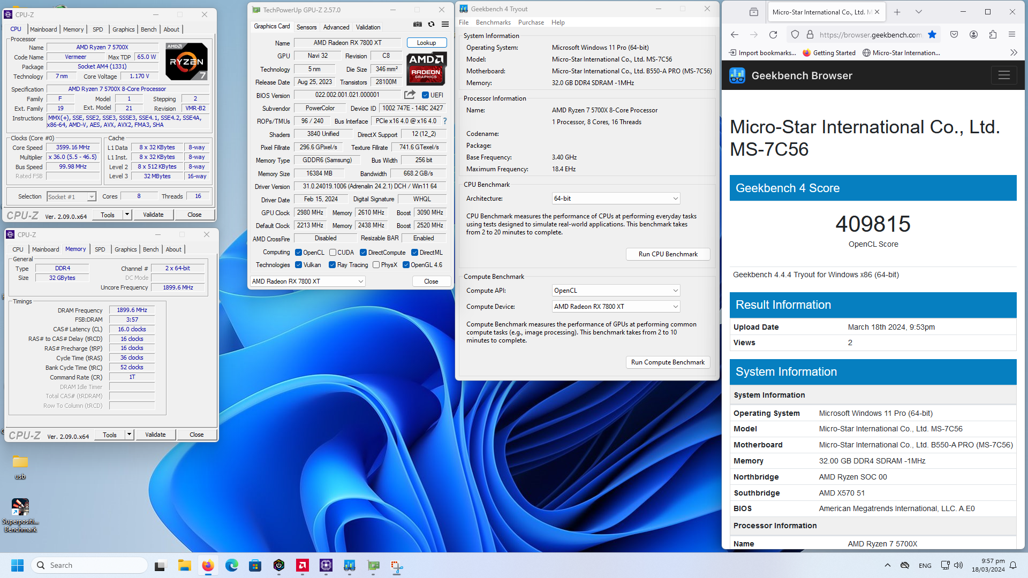This screenshot has height=578, width=1028.
Task: Click Validate in the top CPU-Z window
Action: point(154,215)
